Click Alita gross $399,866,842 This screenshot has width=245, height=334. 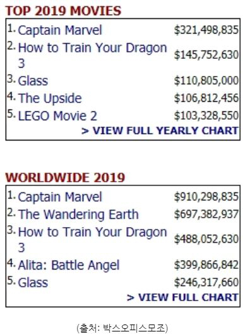click(206, 265)
